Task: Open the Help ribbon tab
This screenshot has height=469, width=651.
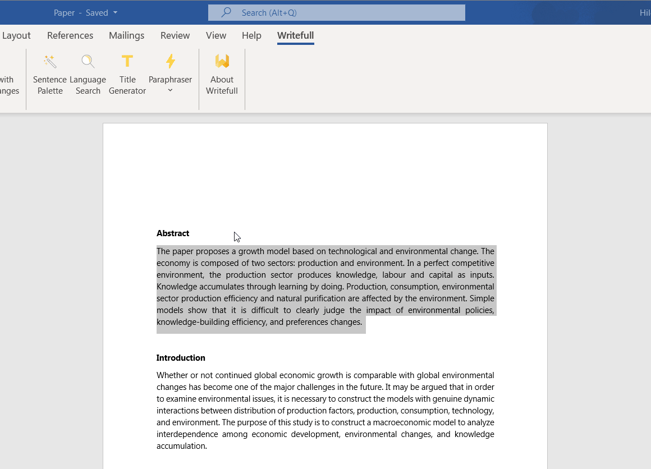Action: pos(251,35)
